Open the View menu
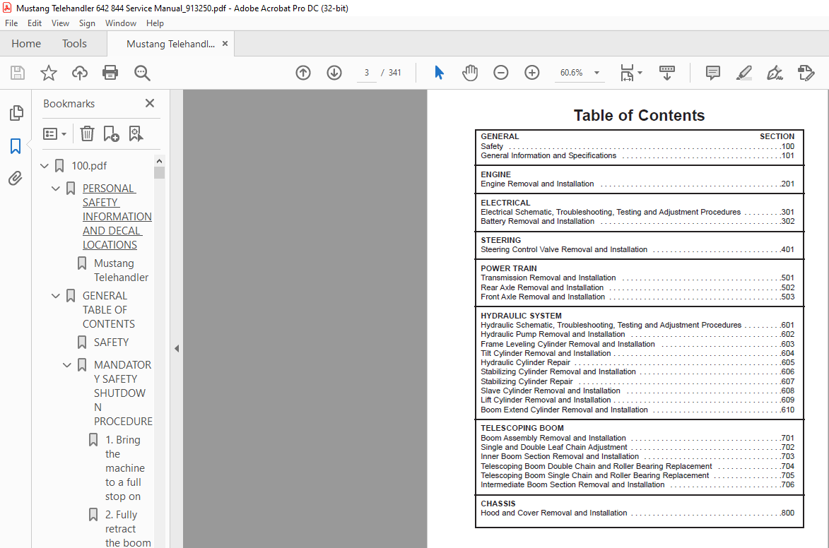The image size is (829, 548). pyautogui.click(x=60, y=23)
